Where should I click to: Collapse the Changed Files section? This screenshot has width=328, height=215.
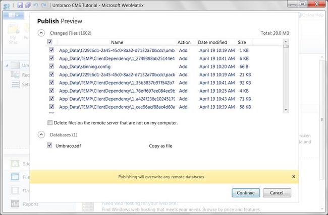(x=41, y=33)
